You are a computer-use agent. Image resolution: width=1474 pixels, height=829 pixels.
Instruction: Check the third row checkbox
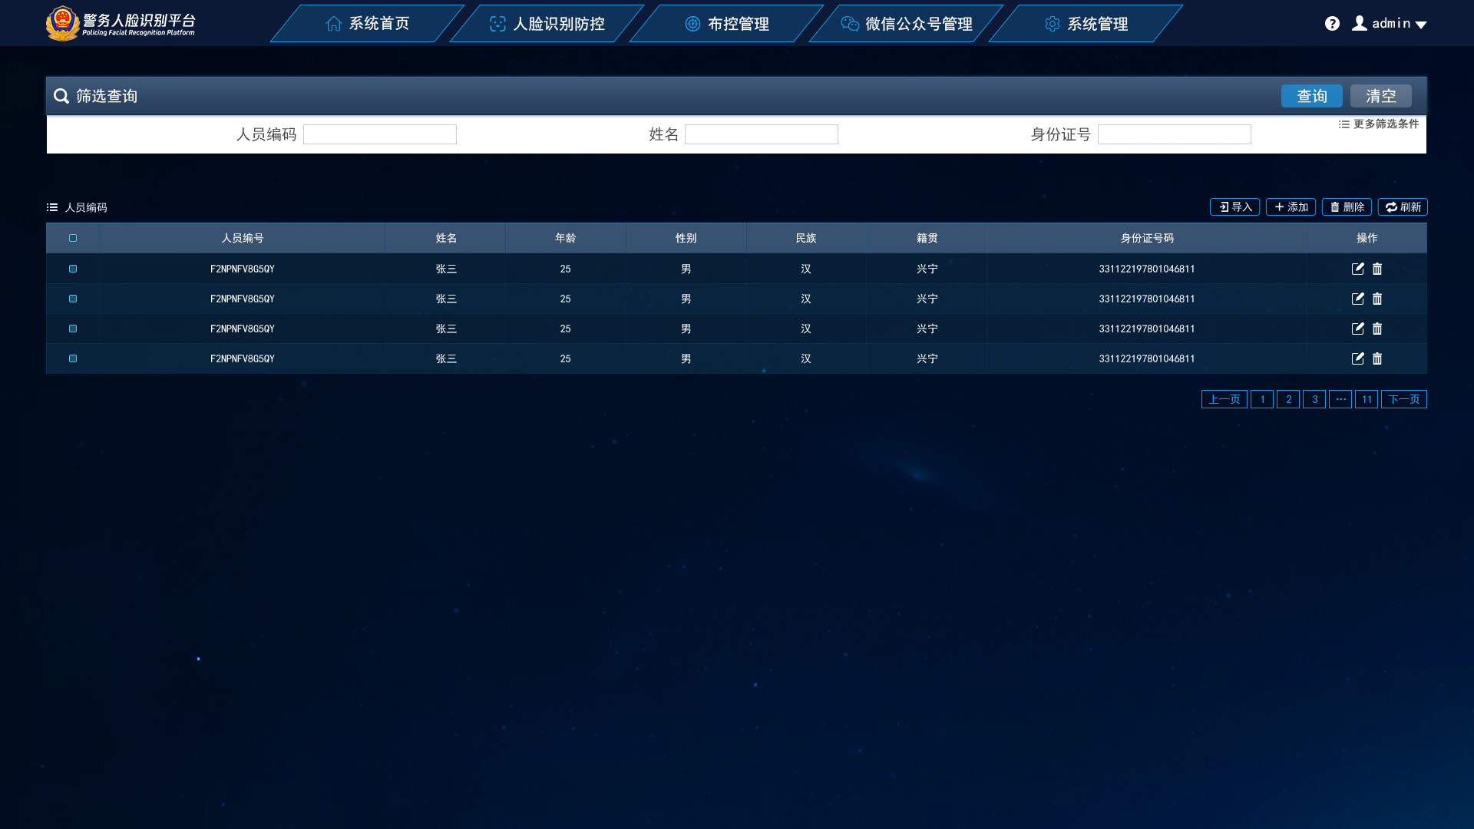click(x=73, y=329)
